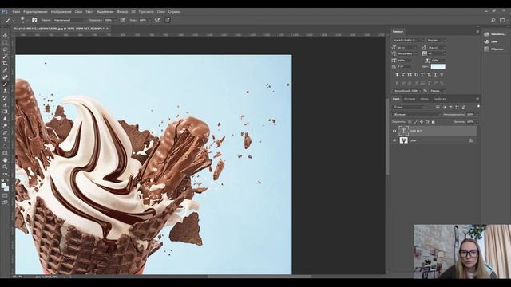Image resolution: width=511 pixels, height=287 pixels.
Task: Open the brush blend Mode dropdown
Action: pyautogui.click(x=69, y=20)
